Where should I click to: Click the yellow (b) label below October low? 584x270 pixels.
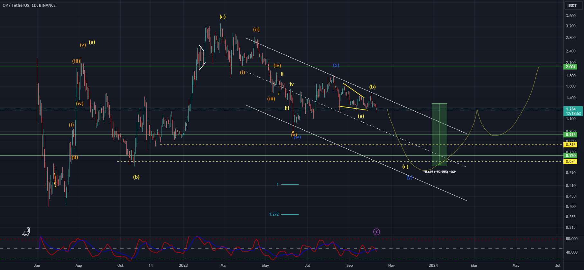[136, 177]
